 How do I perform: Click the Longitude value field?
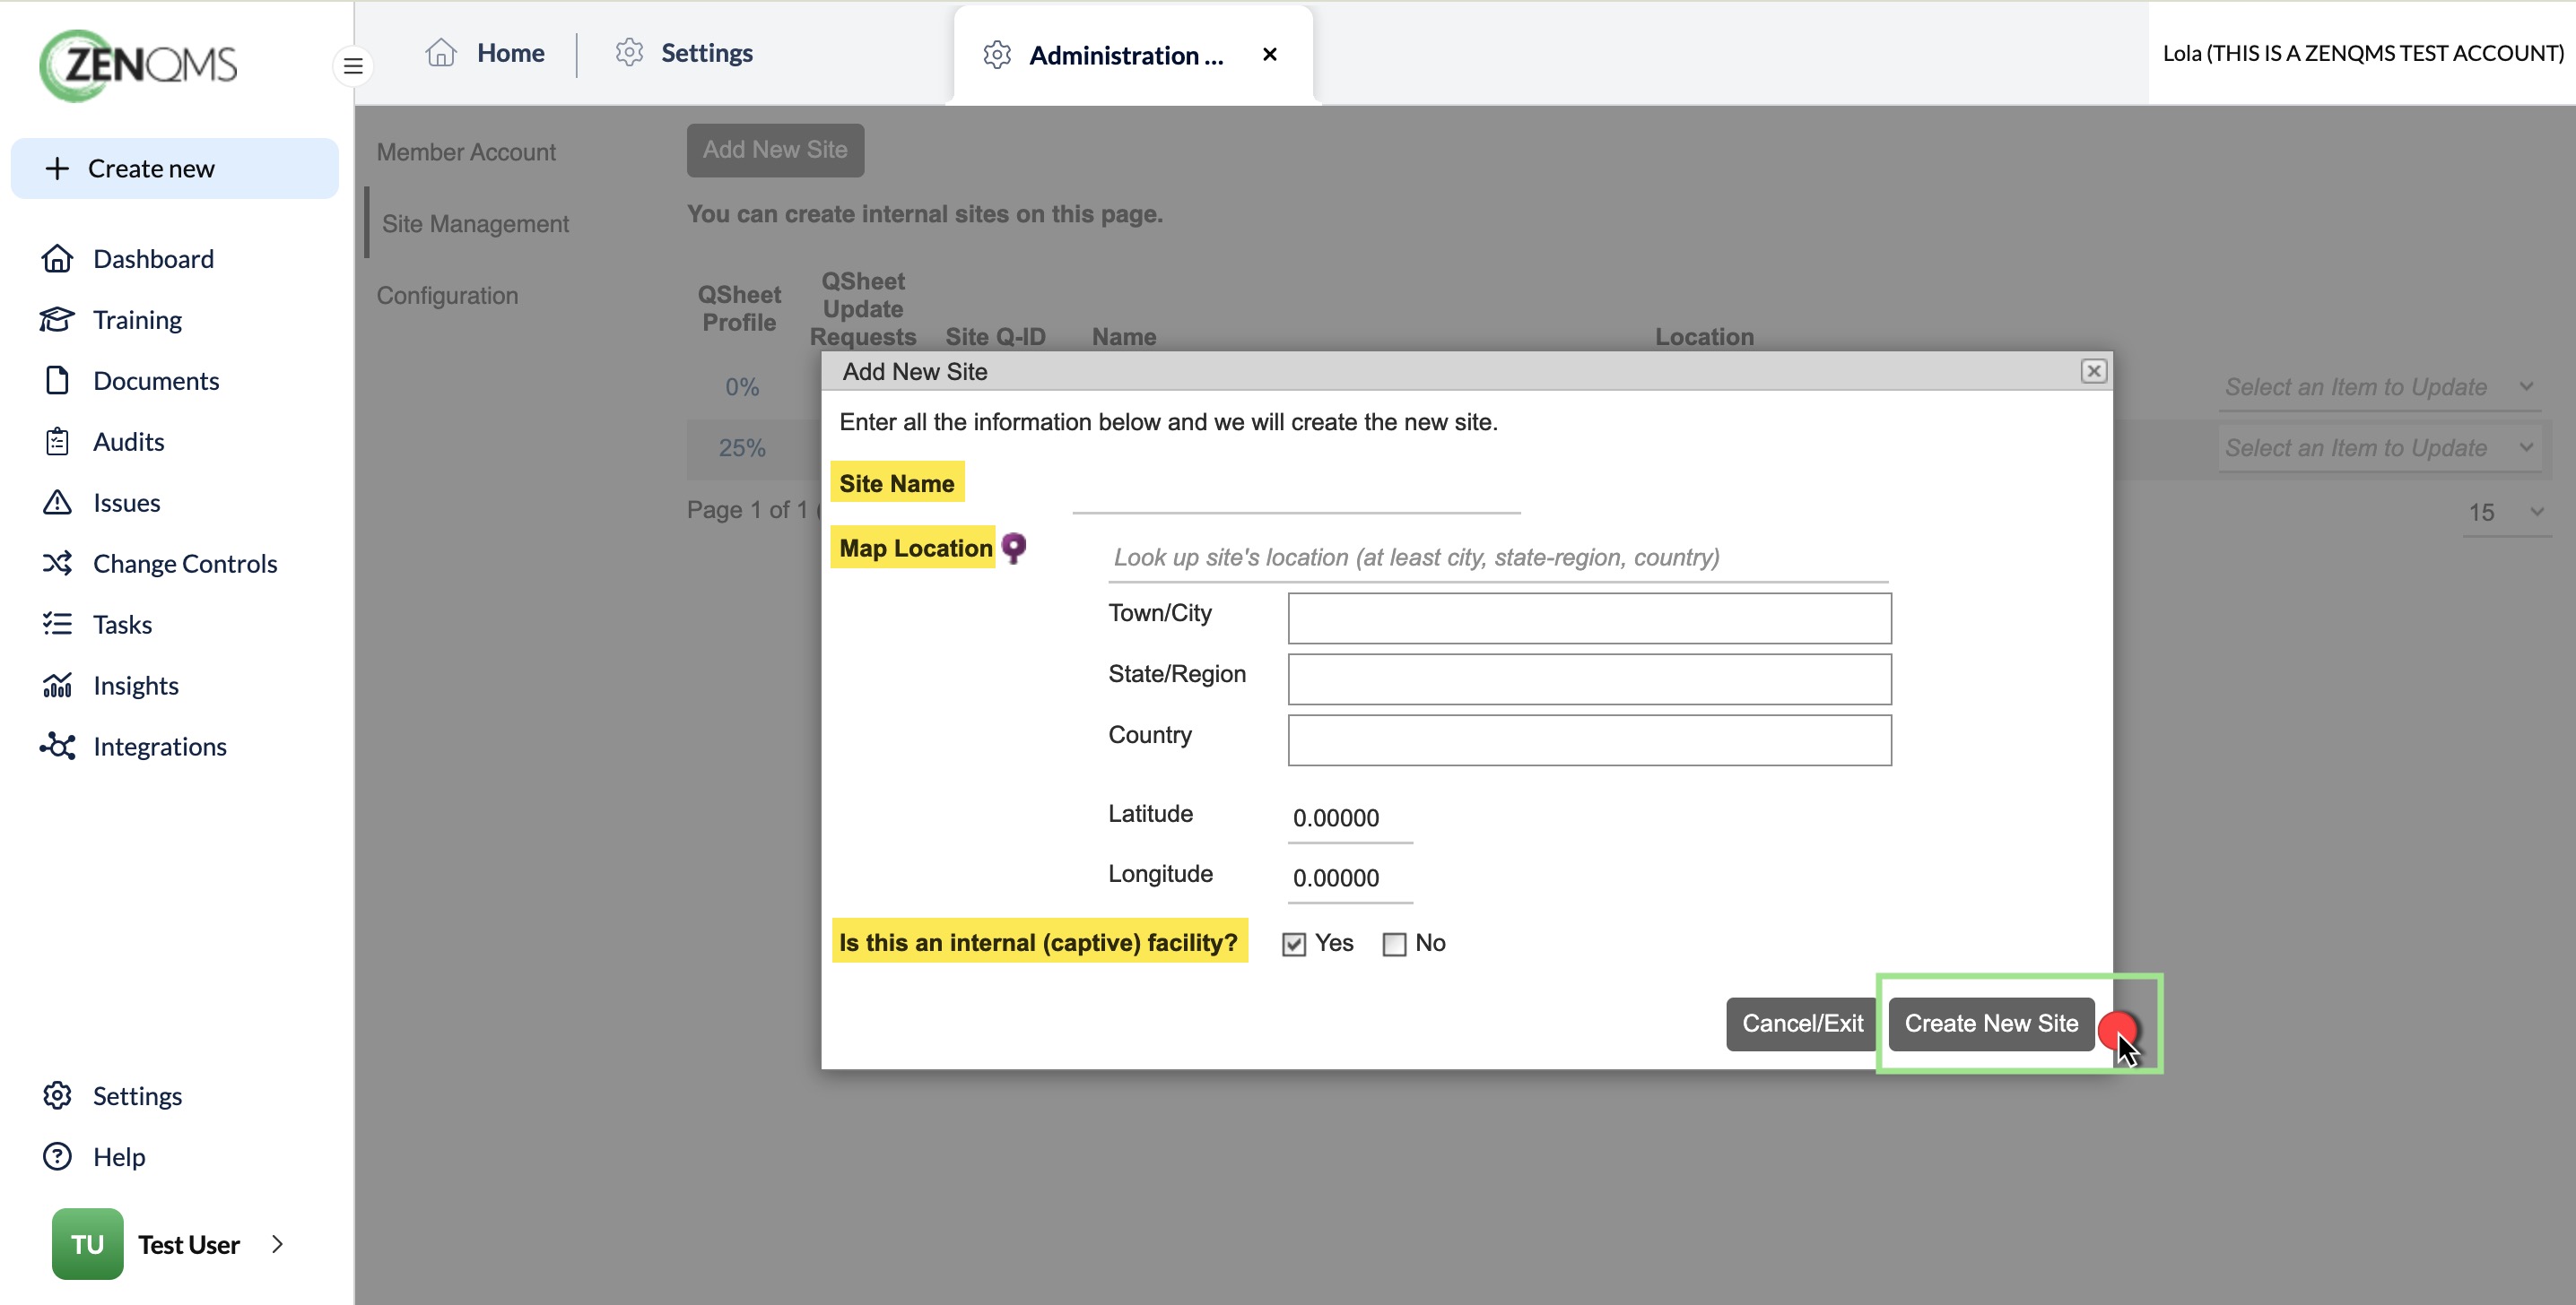point(1350,878)
